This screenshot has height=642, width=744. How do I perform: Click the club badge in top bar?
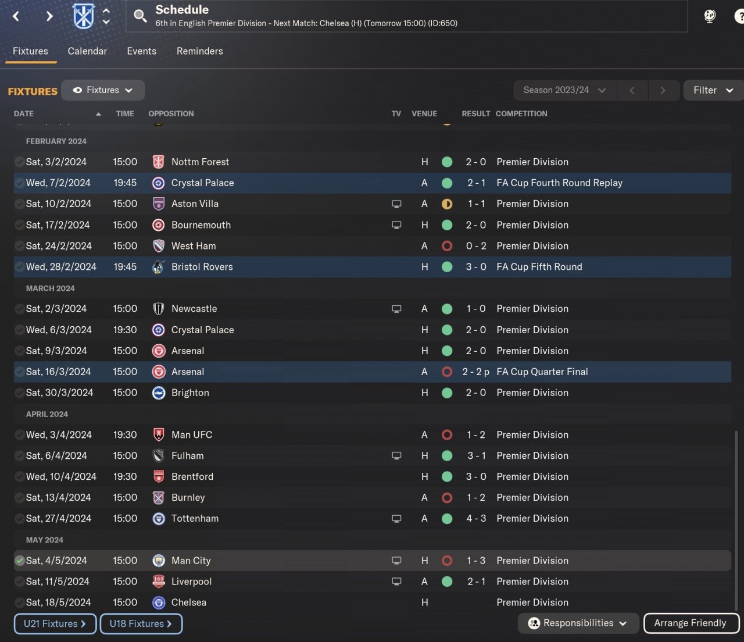click(x=83, y=16)
